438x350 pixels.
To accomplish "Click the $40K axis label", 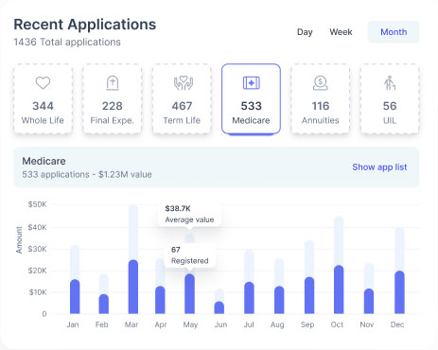I will [x=37, y=227].
